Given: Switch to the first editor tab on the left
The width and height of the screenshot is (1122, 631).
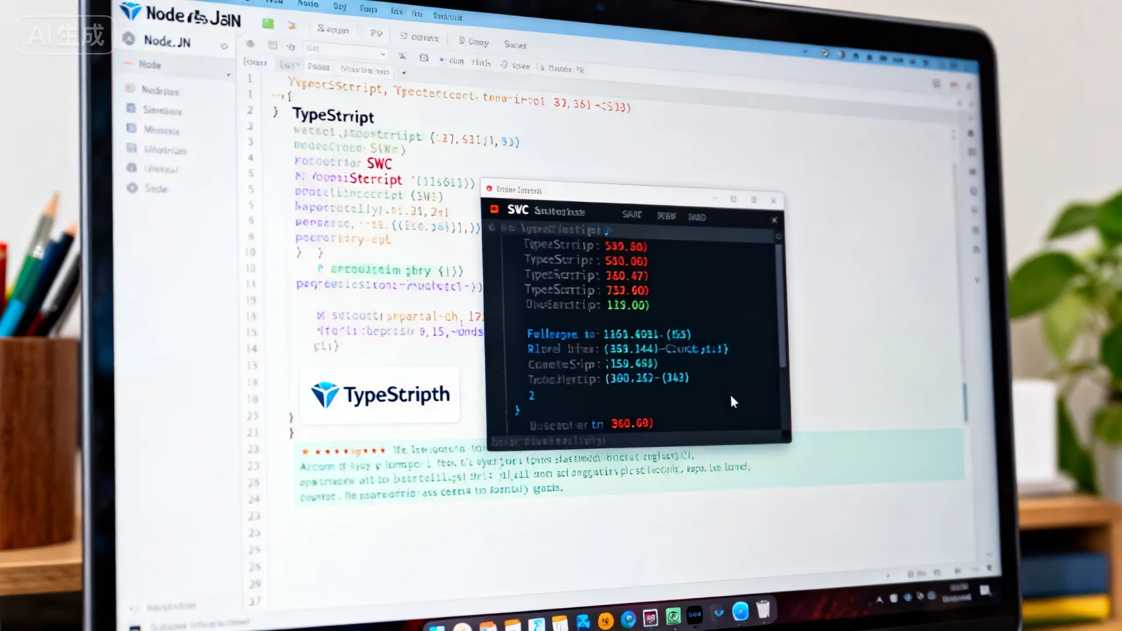Looking at the screenshot, I should (255, 62).
